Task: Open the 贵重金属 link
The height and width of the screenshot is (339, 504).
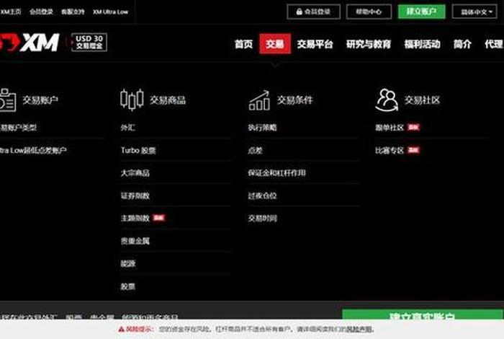Action: 135,241
